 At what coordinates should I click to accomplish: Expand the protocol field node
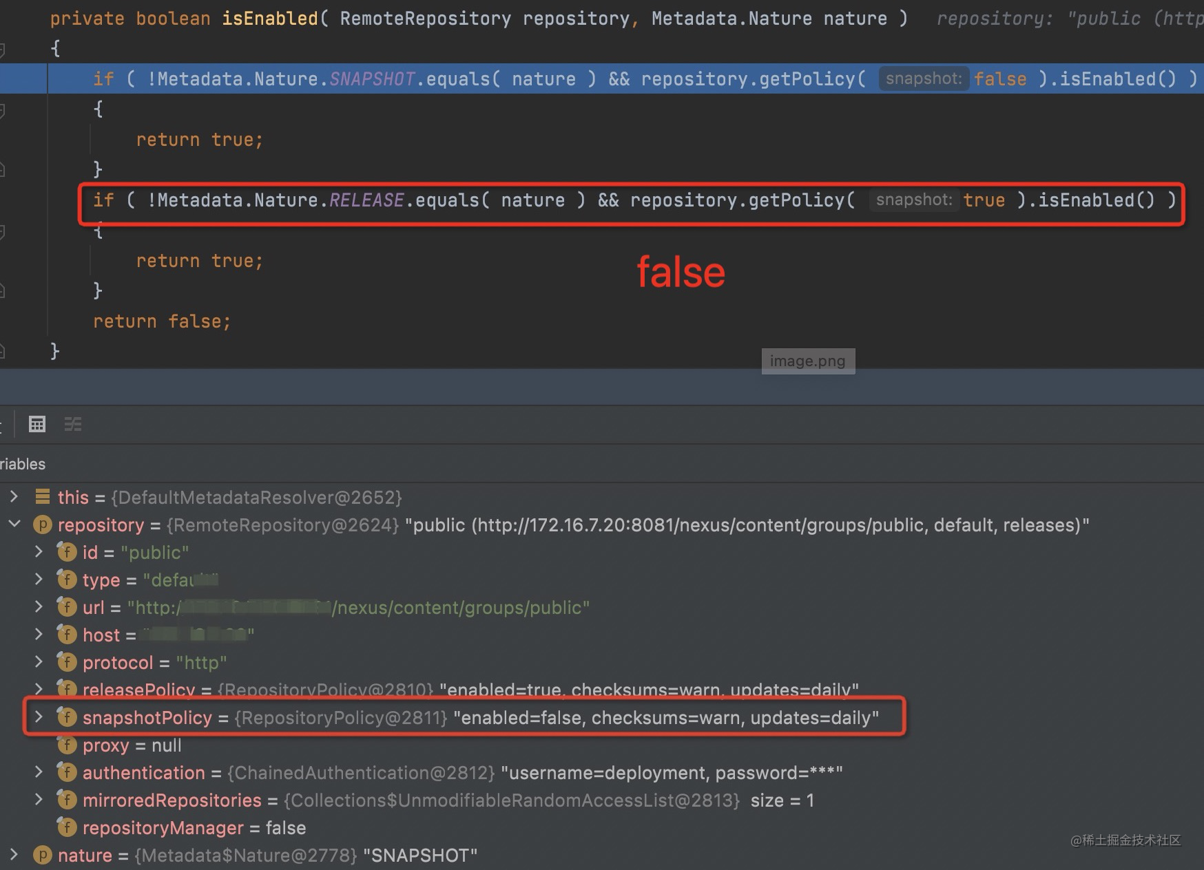click(39, 662)
